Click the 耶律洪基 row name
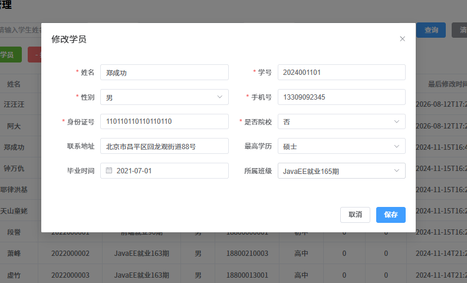 pyautogui.click(x=14, y=189)
